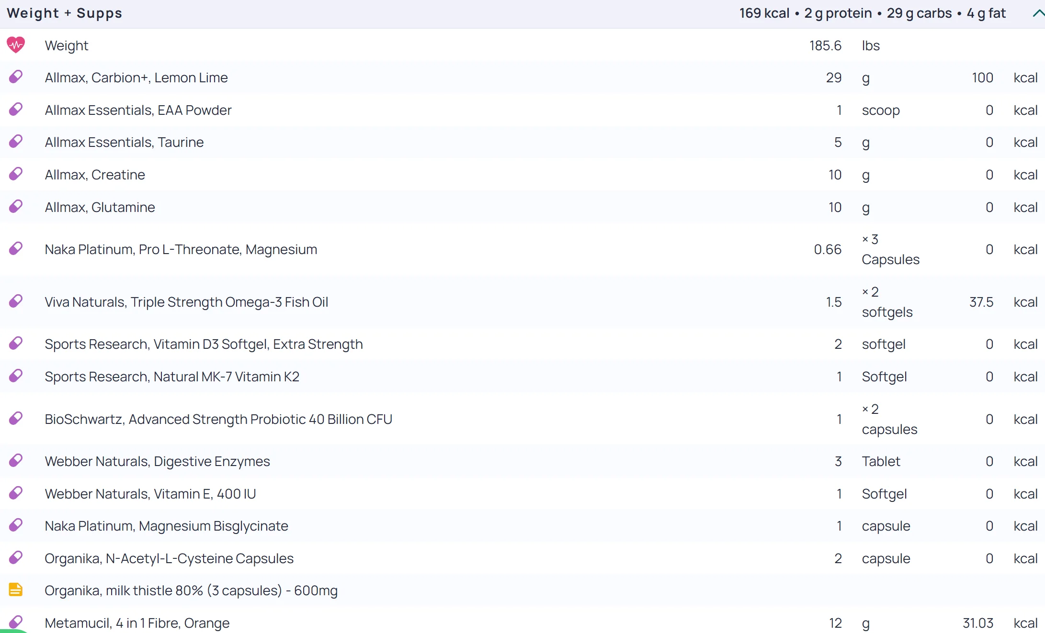Change the Tablet unit for Digestive Enzymes

coord(881,461)
